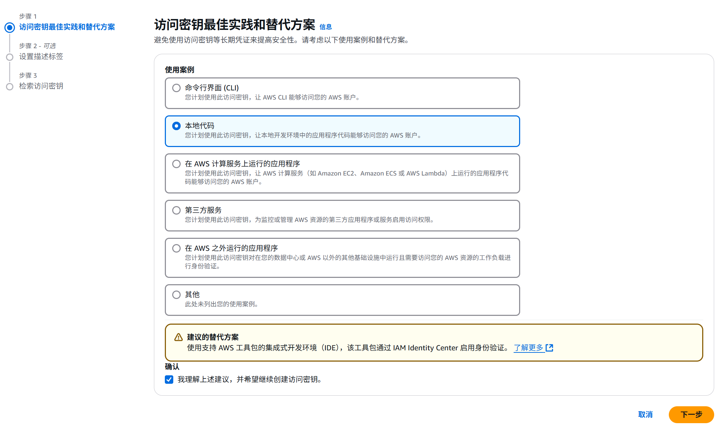Choose the 第三方服务 radio option
The width and height of the screenshot is (724, 433).
[176, 210]
